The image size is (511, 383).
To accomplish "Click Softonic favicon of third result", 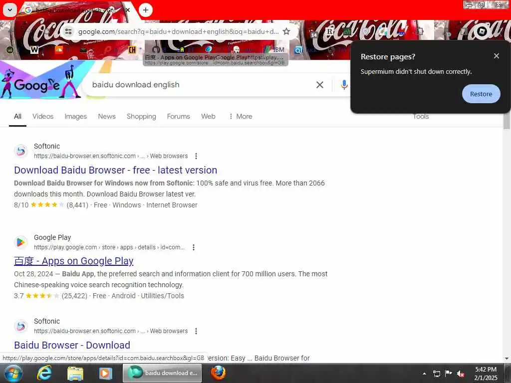I will [x=21, y=326].
